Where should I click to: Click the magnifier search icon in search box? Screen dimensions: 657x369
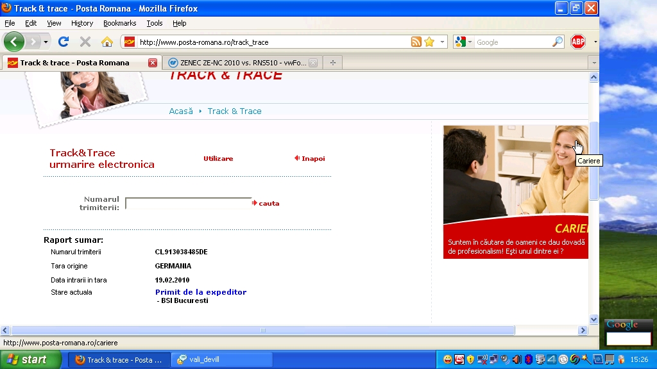tap(558, 42)
